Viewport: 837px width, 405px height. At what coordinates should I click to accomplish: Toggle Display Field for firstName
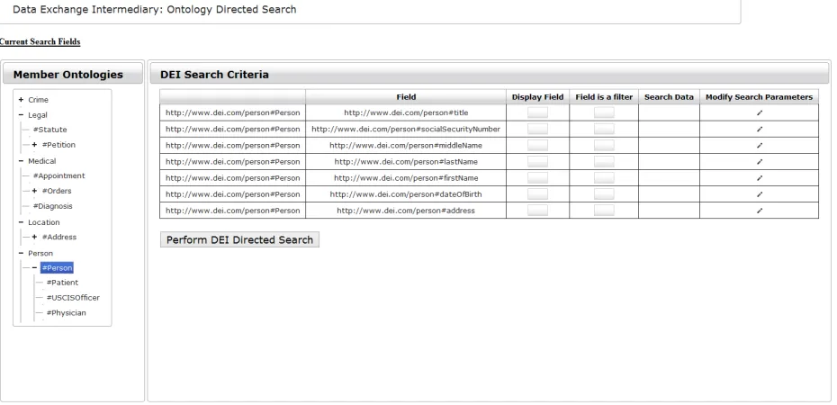(537, 177)
